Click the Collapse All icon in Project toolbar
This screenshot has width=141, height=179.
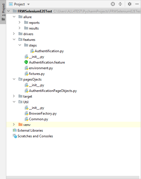coord(120,4)
